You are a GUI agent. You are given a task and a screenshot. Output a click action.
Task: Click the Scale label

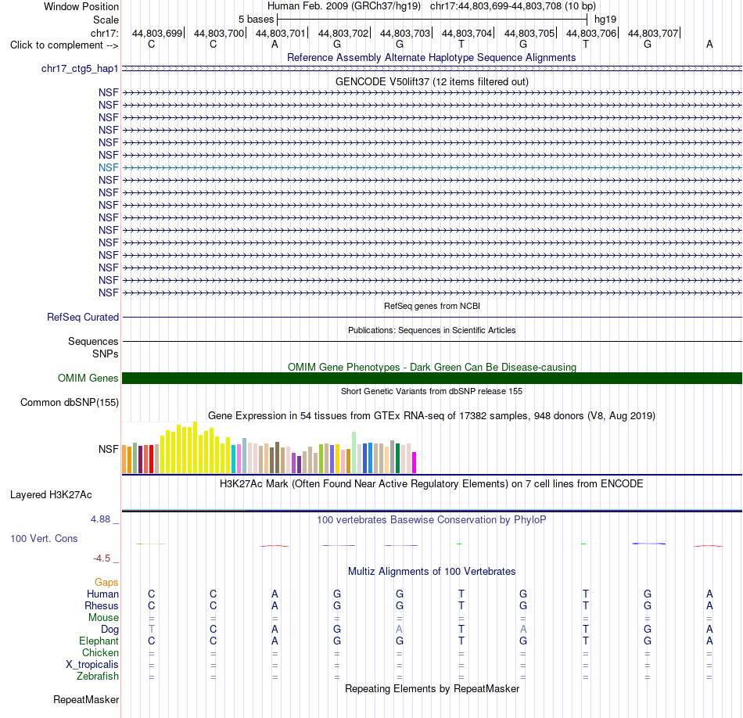(106, 20)
